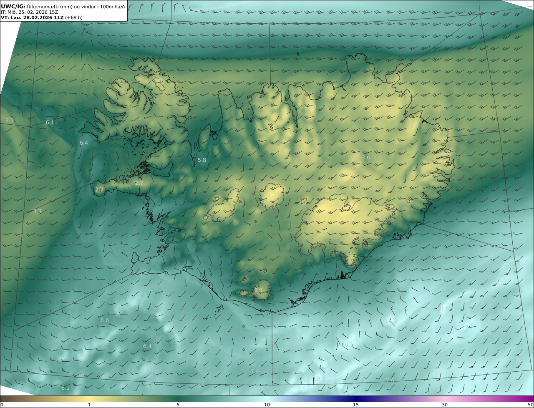The width and height of the screenshot is (534, 408).
Task: Select the 1 tick on the colorbar
Action: click(89, 405)
